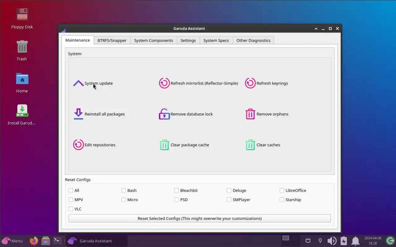Launch Firefox from the taskbar

tap(34, 241)
